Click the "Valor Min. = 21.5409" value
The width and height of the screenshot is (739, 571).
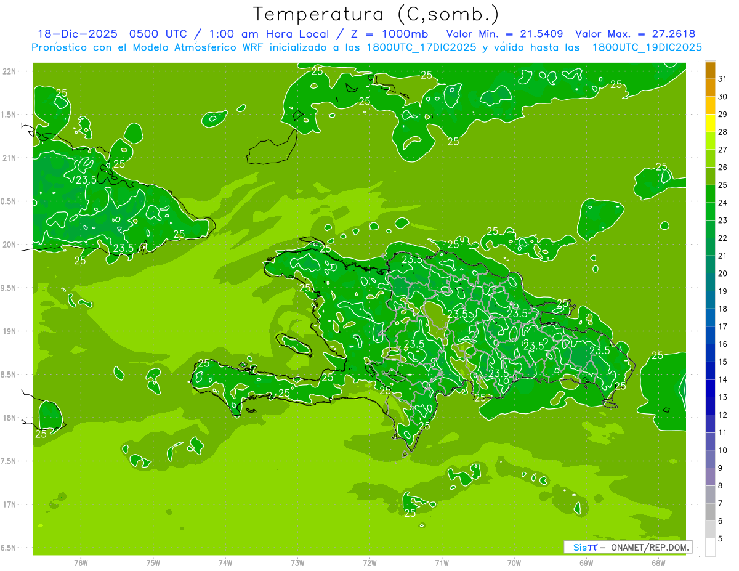coord(505,34)
